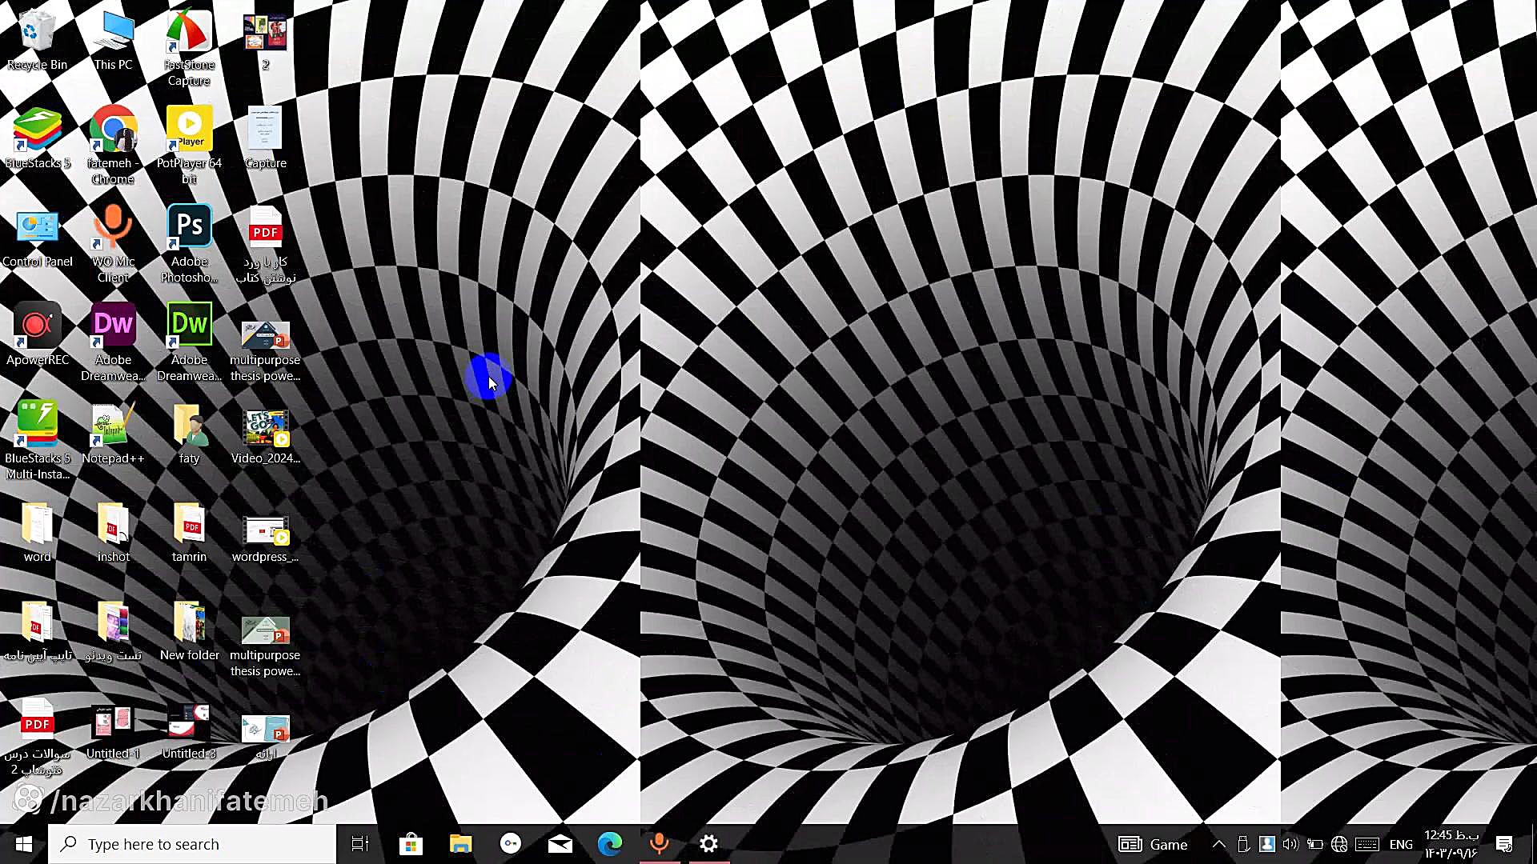Launch PotPlayer 64 bit shortcut
The height and width of the screenshot is (864, 1537).
pos(189,146)
